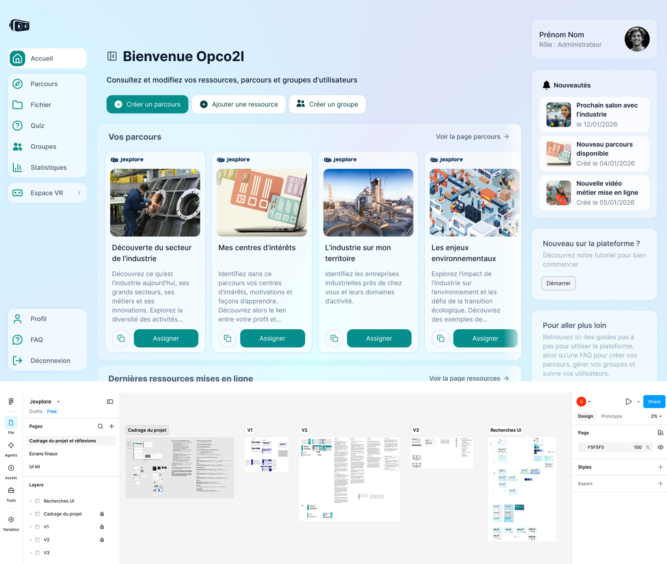Unlock the Cadrage du projet layer
667x564 pixels.
click(102, 514)
